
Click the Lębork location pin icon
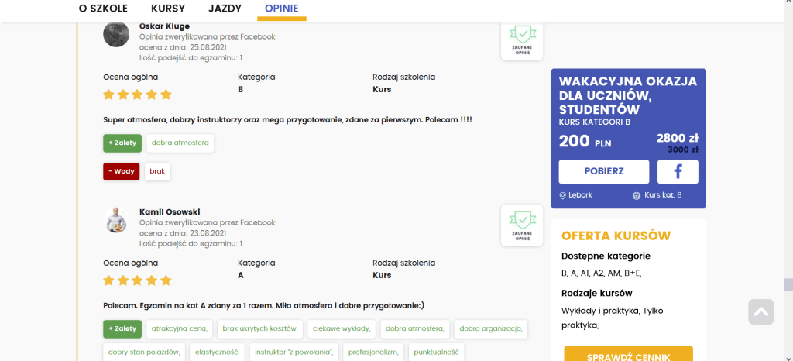click(x=562, y=195)
